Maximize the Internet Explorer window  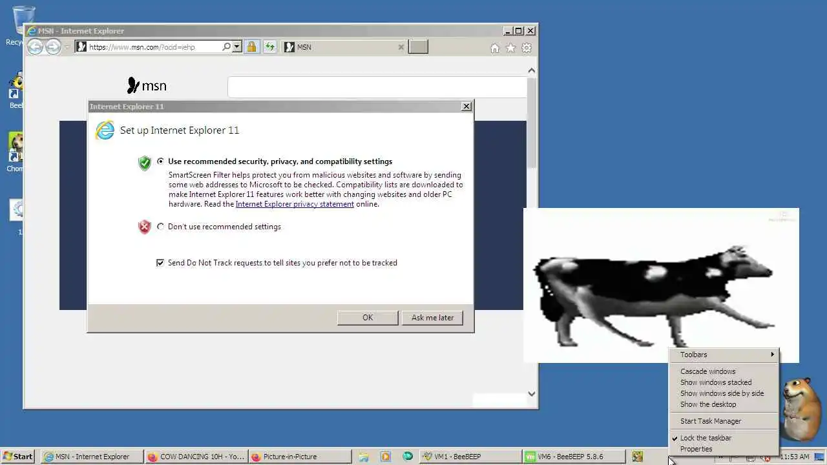point(518,30)
